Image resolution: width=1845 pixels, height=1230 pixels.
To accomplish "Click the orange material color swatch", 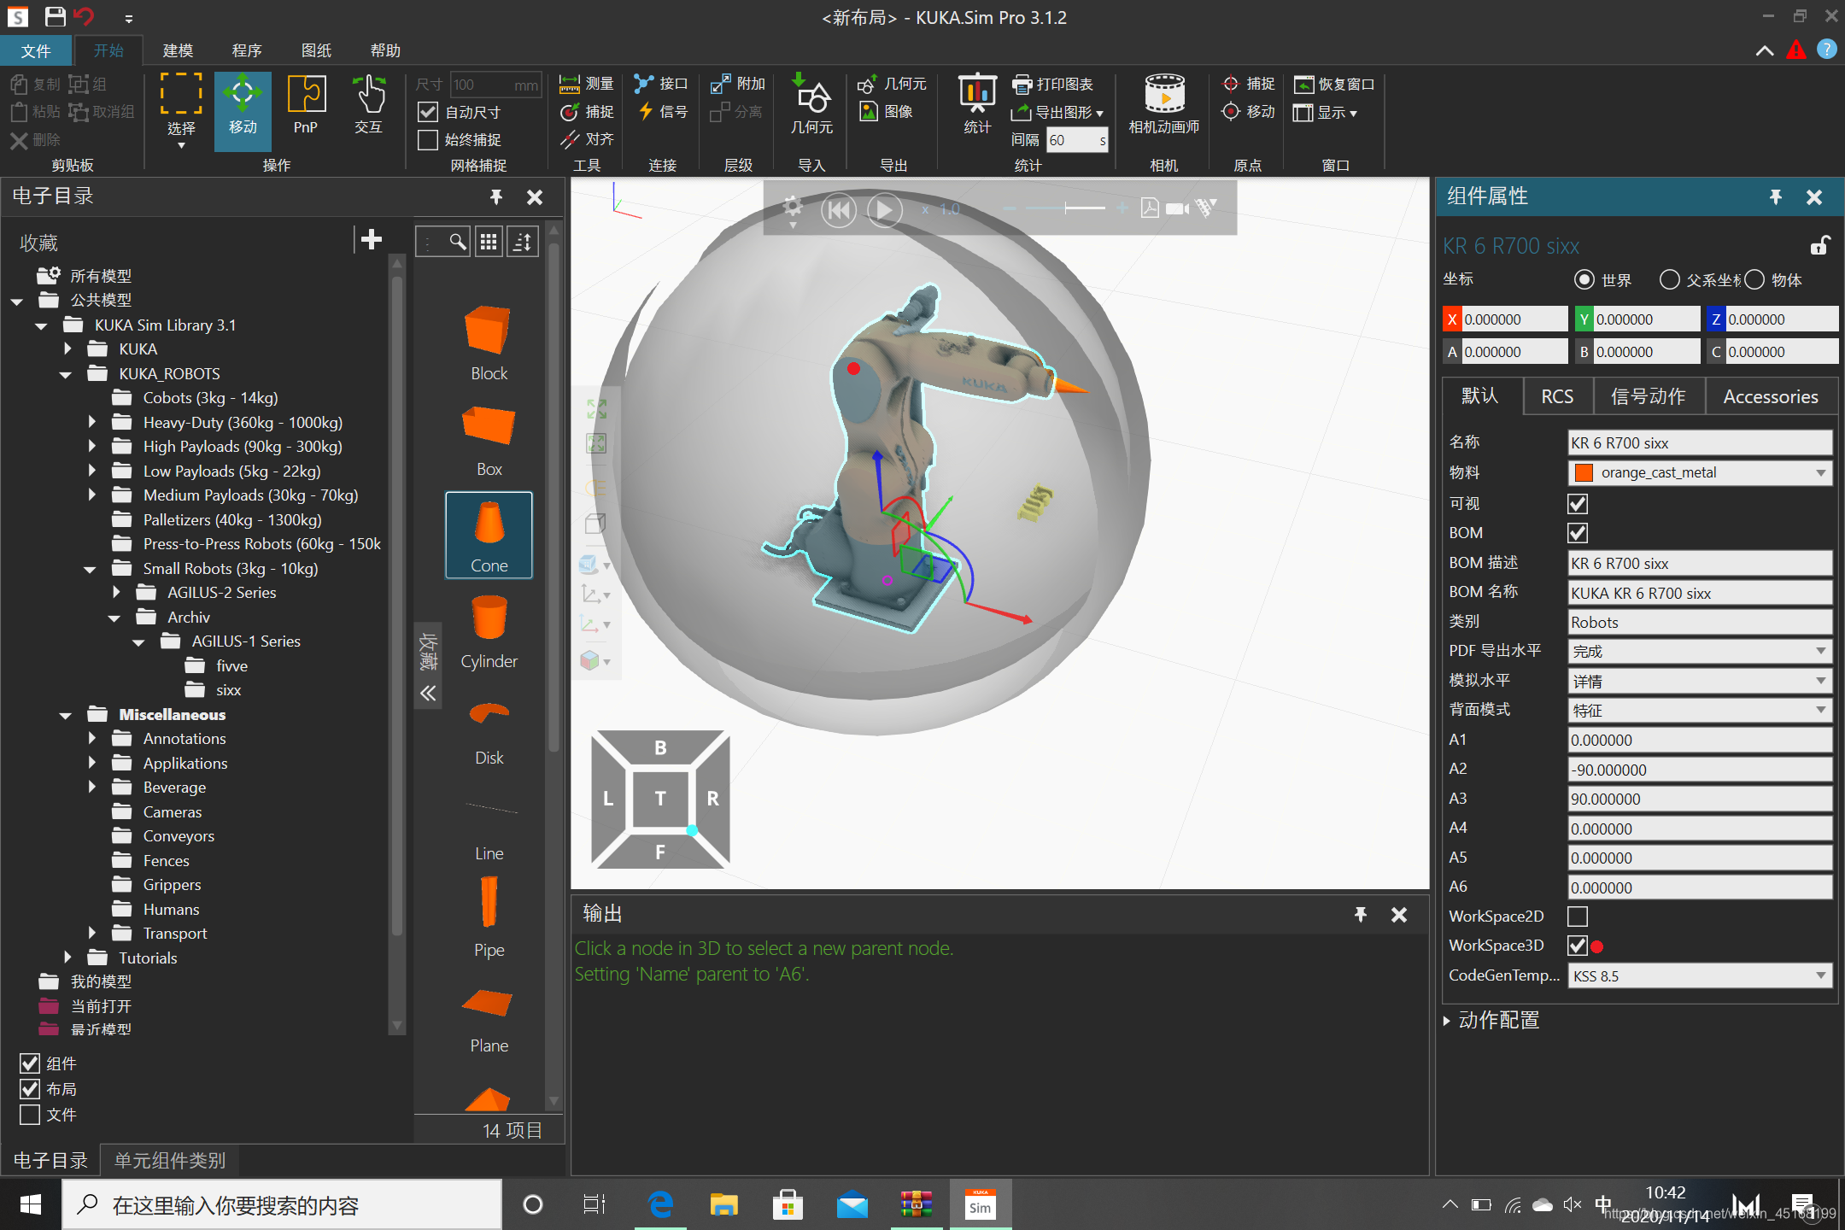I will click(x=1584, y=473).
